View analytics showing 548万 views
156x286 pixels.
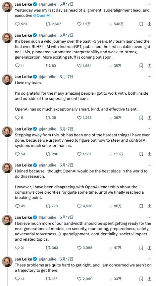[116, 24]
